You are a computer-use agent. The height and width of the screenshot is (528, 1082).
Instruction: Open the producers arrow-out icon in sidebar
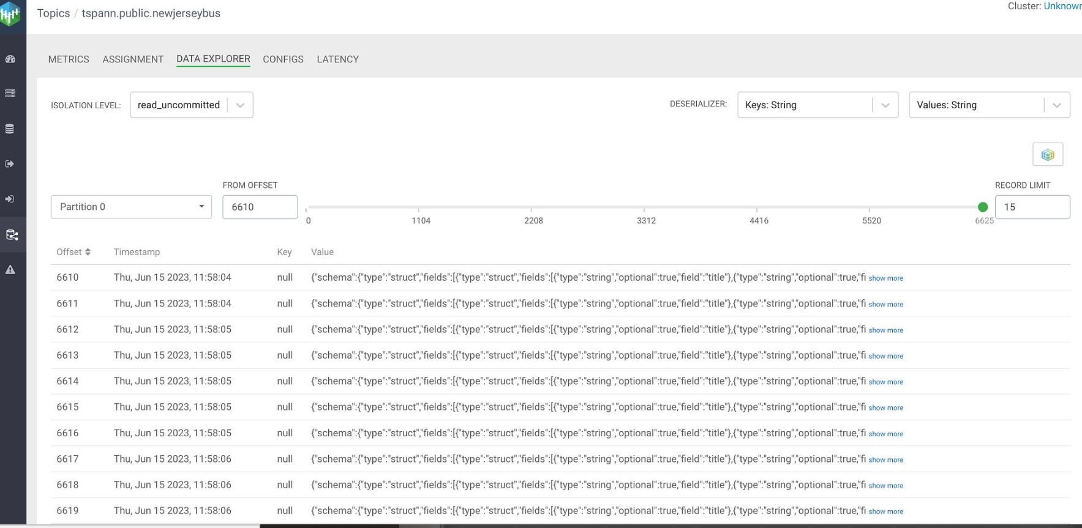click(10, 164)
